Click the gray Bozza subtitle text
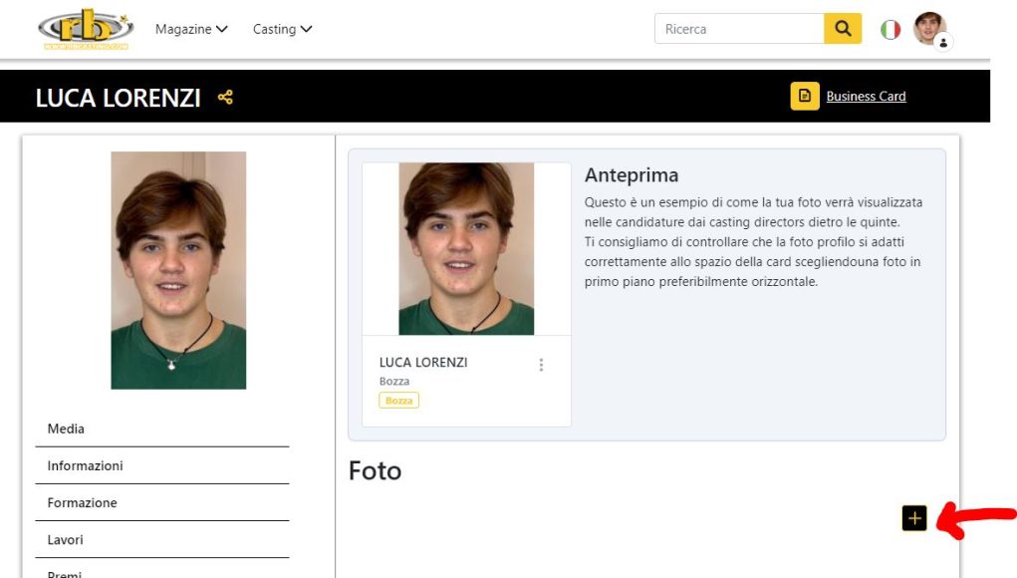The image size is (1017, 578). coord(394,382)
